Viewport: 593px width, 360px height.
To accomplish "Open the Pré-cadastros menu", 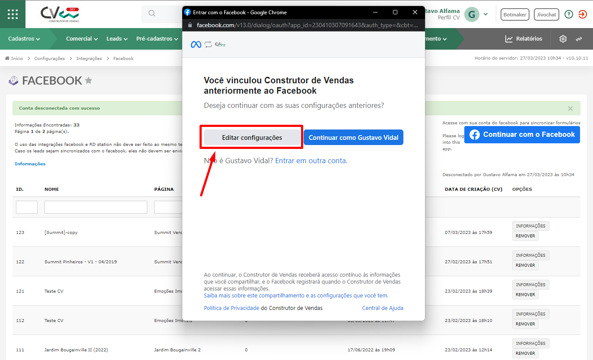I will (157, 39).
